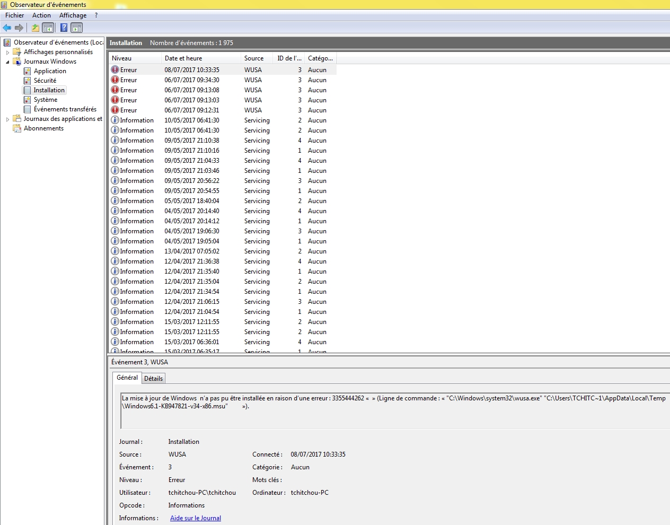Toggle the console tree toolbar icon
The width and height of the screenshot is (670, 525).
coord(48,28)
